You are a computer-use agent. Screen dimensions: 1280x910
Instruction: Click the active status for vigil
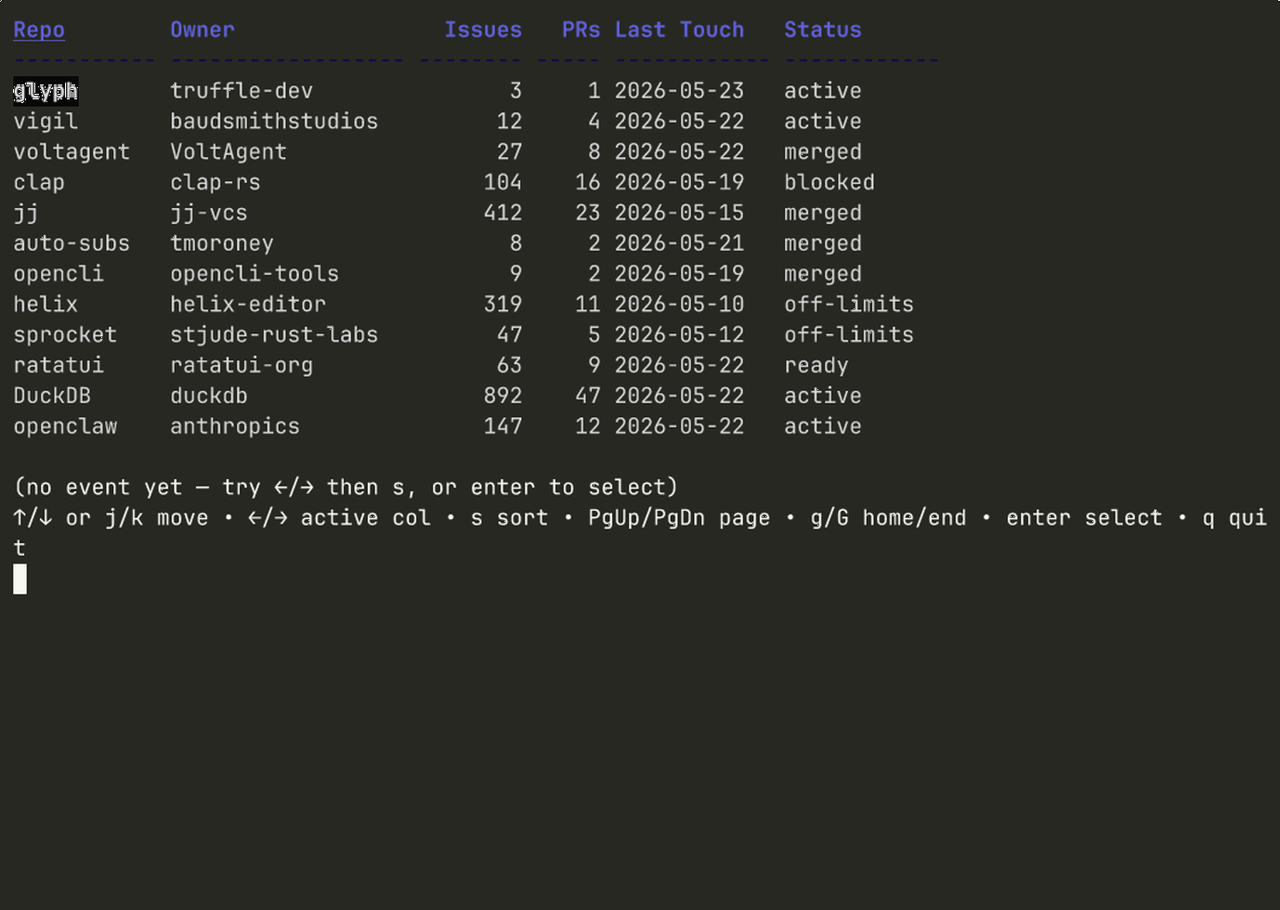(823, 122)
